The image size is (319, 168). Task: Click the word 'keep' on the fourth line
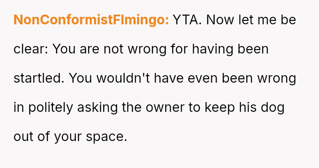tap(219, 108)
